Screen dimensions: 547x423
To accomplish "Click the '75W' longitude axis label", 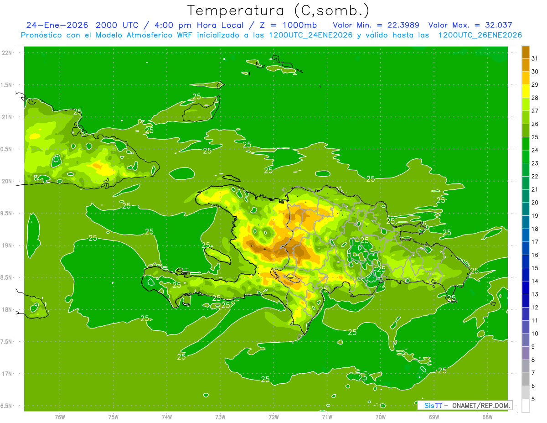I will tap(113, 417).
